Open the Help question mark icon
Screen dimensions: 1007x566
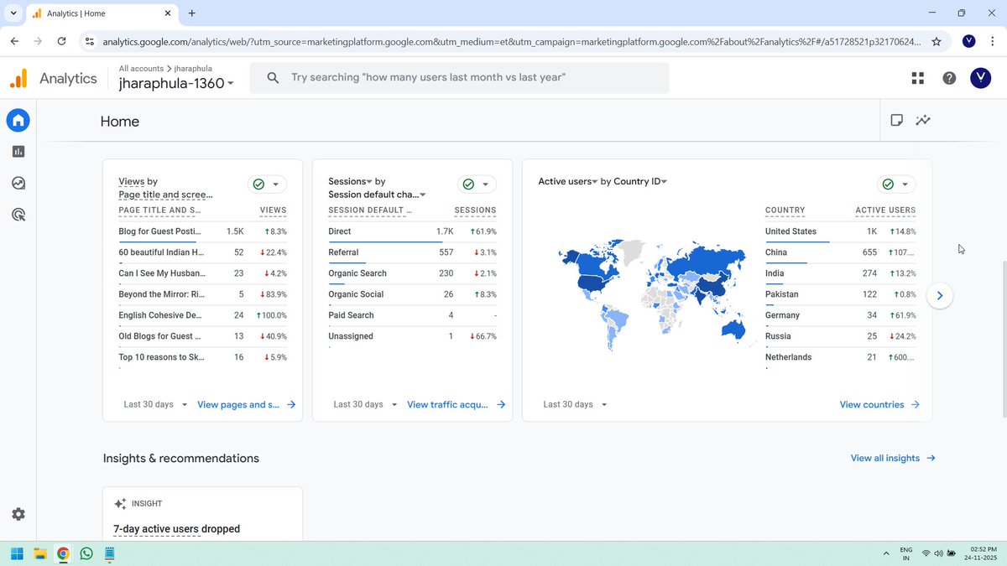coord(949,78)
